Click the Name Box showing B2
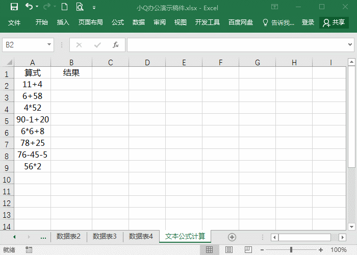357x255 pixels. [x=24, y=45]
